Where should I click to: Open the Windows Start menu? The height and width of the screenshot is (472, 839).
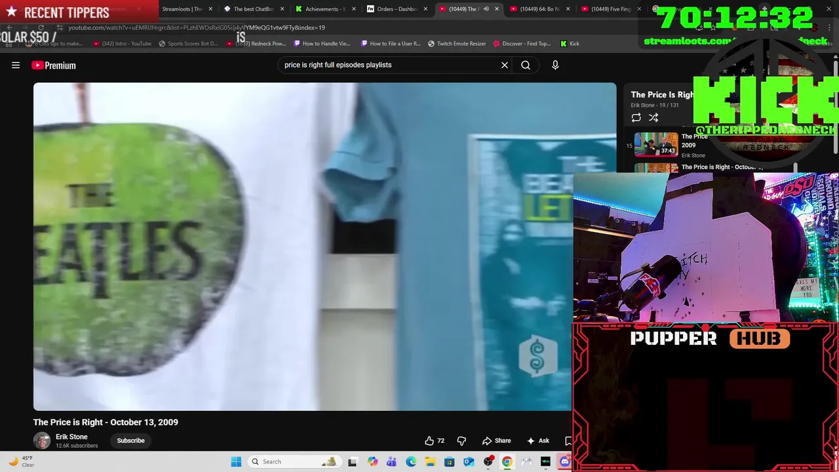236,462
